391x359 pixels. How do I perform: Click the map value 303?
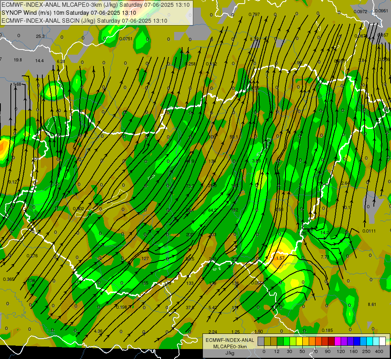click(x=213, y=235)
